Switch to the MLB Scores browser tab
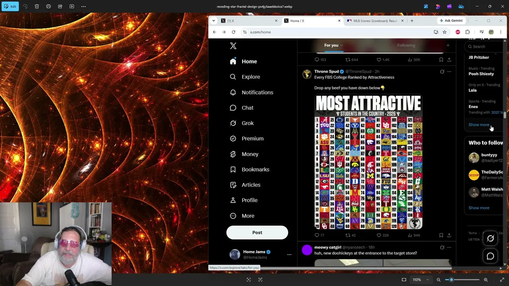Screen dimensions: 509x286 click(x=375, y=21)
